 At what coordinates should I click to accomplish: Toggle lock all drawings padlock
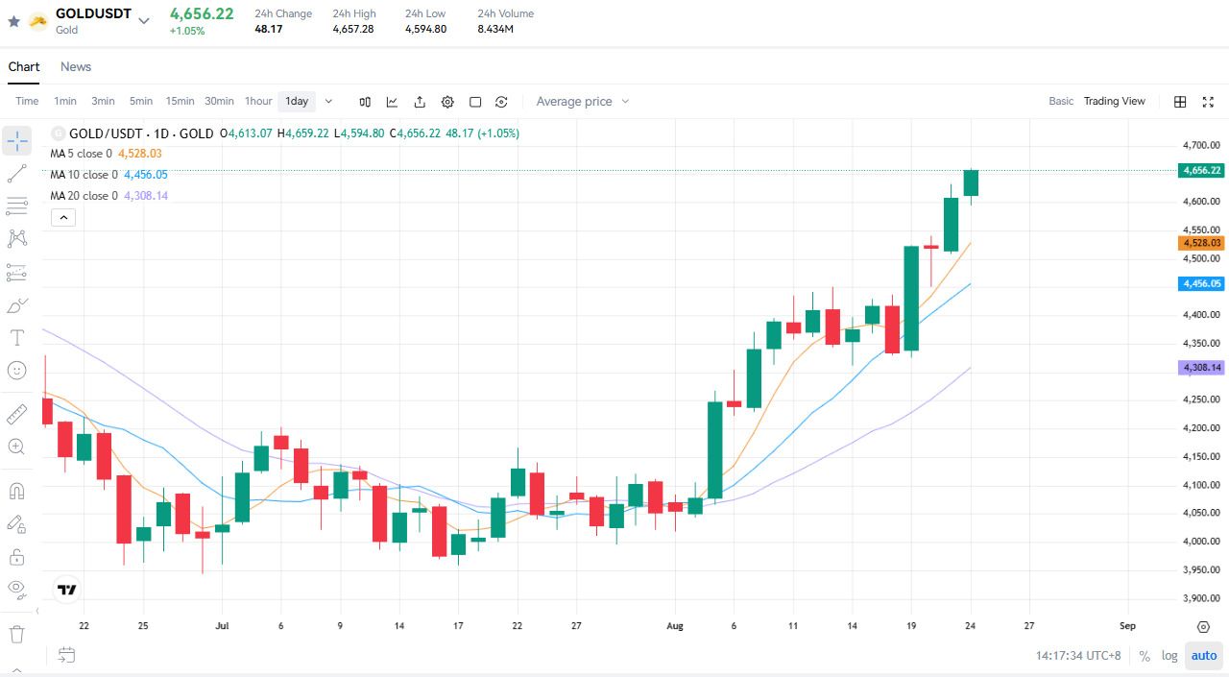click(x=16, y=556)
